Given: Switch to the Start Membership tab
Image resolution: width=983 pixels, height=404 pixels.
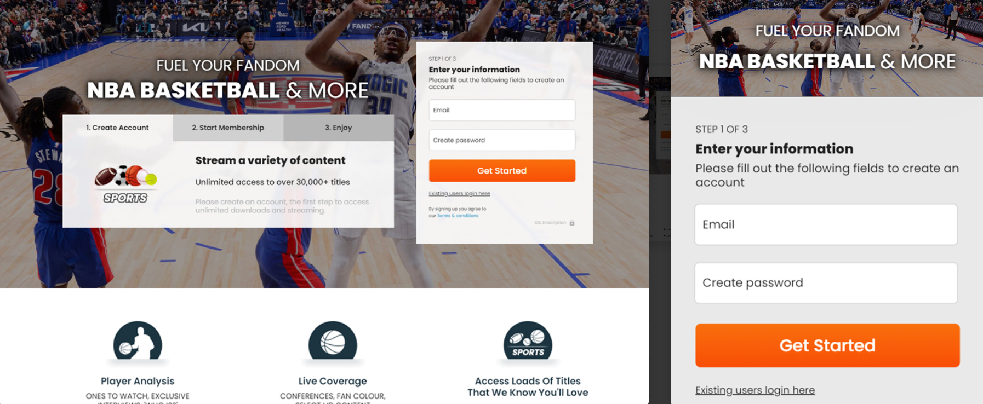Looking at the screenshot, I should pos(228,128).
